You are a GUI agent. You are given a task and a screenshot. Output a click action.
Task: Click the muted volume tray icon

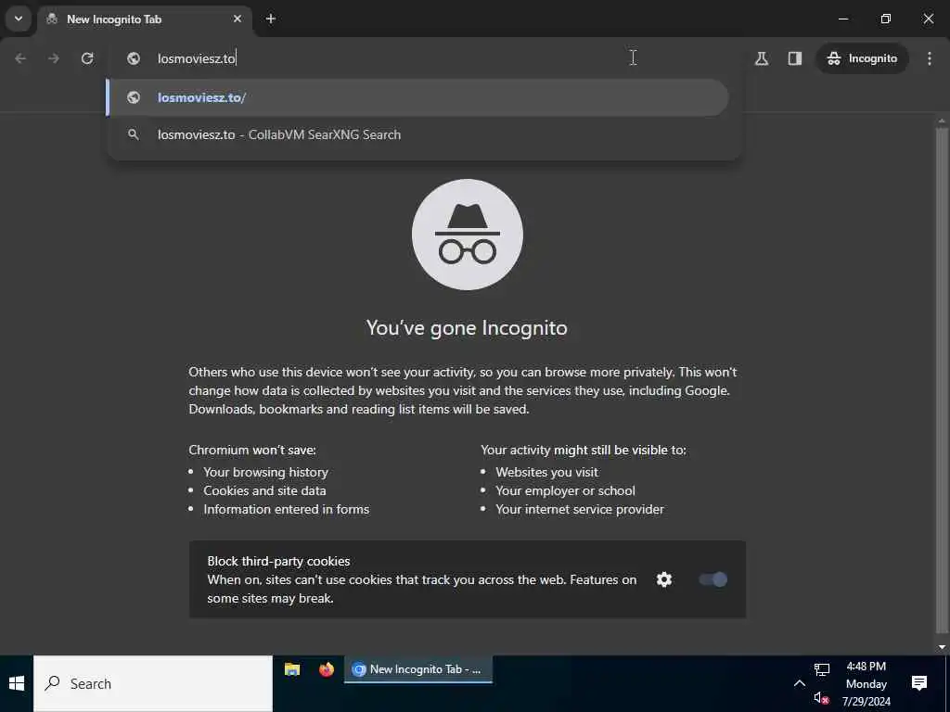(x=822, y=698)
